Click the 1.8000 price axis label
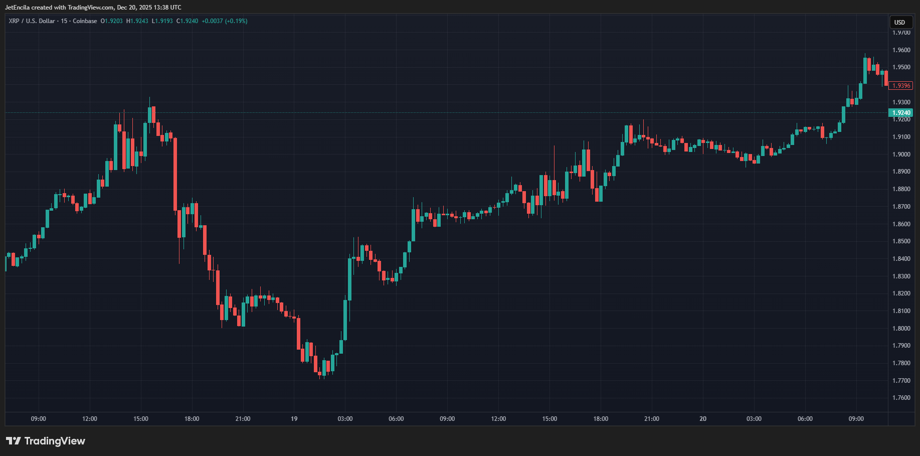920x456 pixels. click(x=901, y=329)
